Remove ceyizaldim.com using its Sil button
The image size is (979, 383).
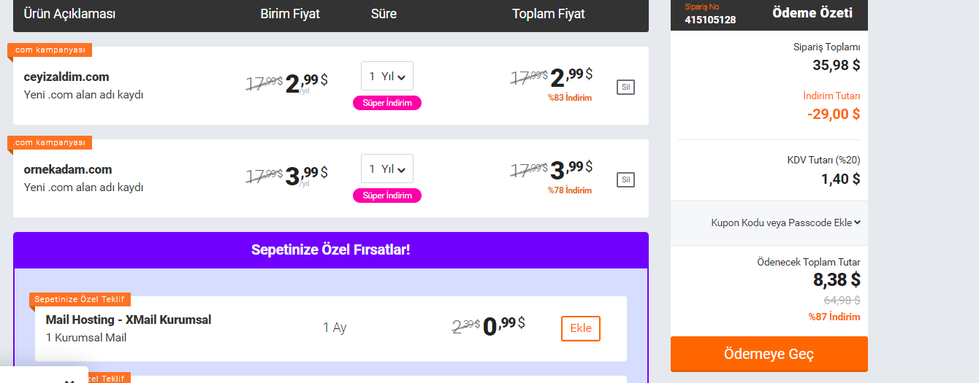coord(625,88)
